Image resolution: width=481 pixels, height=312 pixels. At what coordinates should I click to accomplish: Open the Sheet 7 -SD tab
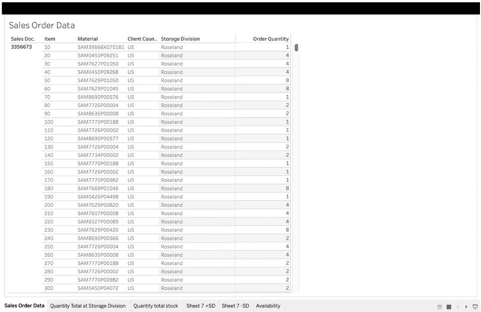coord(235,306)
